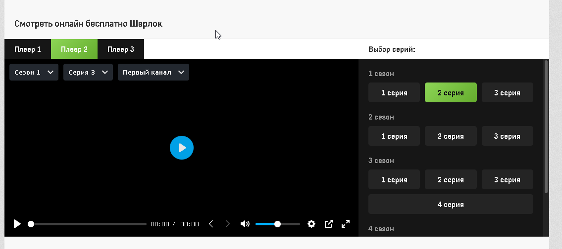Open the Первый канал voiceover dropdown
Viewport: 562px width, 249px height.
click(x=153, y=72)
